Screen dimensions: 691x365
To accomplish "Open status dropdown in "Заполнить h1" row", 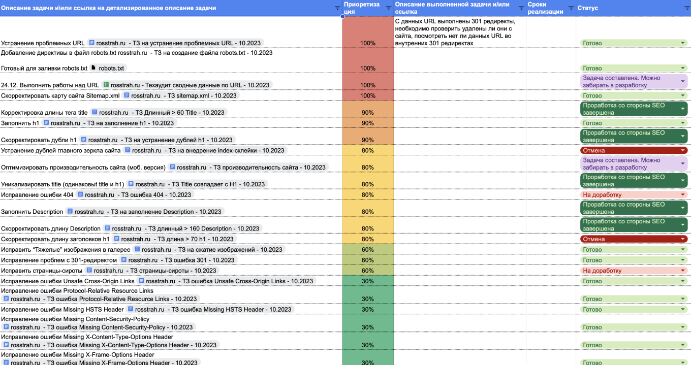I will 683,123.
